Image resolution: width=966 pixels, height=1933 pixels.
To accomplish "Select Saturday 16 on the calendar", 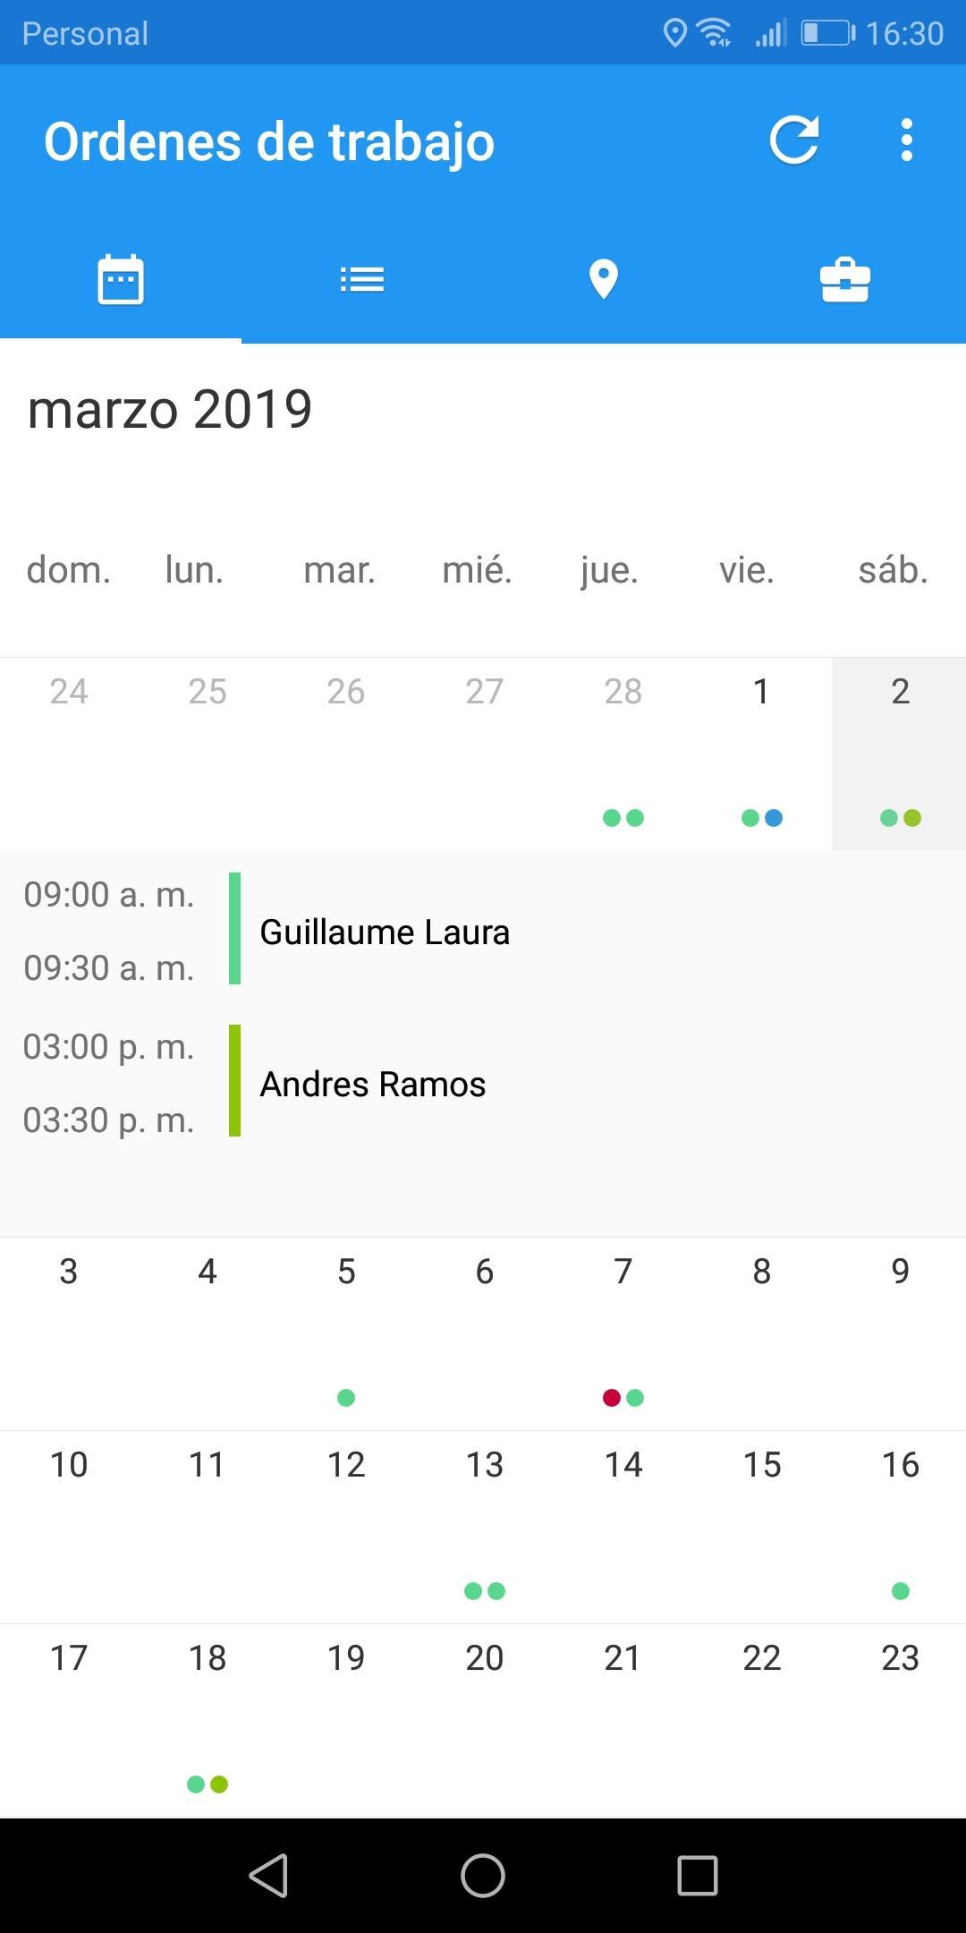I will (901, 1527).
